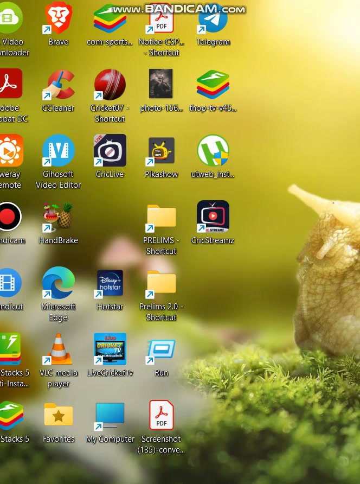The height and width of the screenshot is (484, 360).
Task: Launch the CricStreamz shortcut
Action: click(x=213, y=216)
